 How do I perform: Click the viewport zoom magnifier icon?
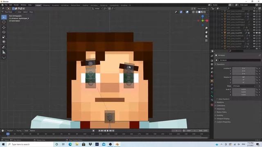206,28
